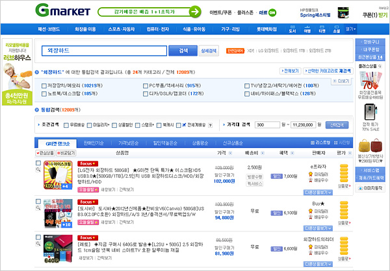Image resolution: width=390 pixels, height=271 pixels.
Task: Switch to 리스트형 list view
Action: point(320,143)
